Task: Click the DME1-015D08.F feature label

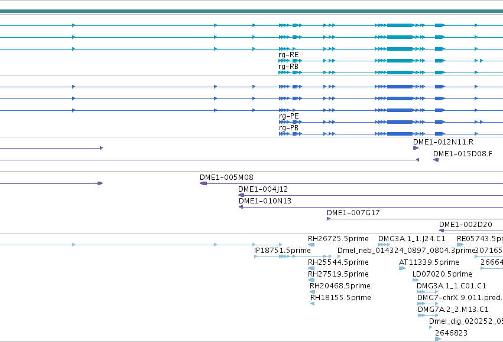Action: pyautogui.click(x=463, y=154)
